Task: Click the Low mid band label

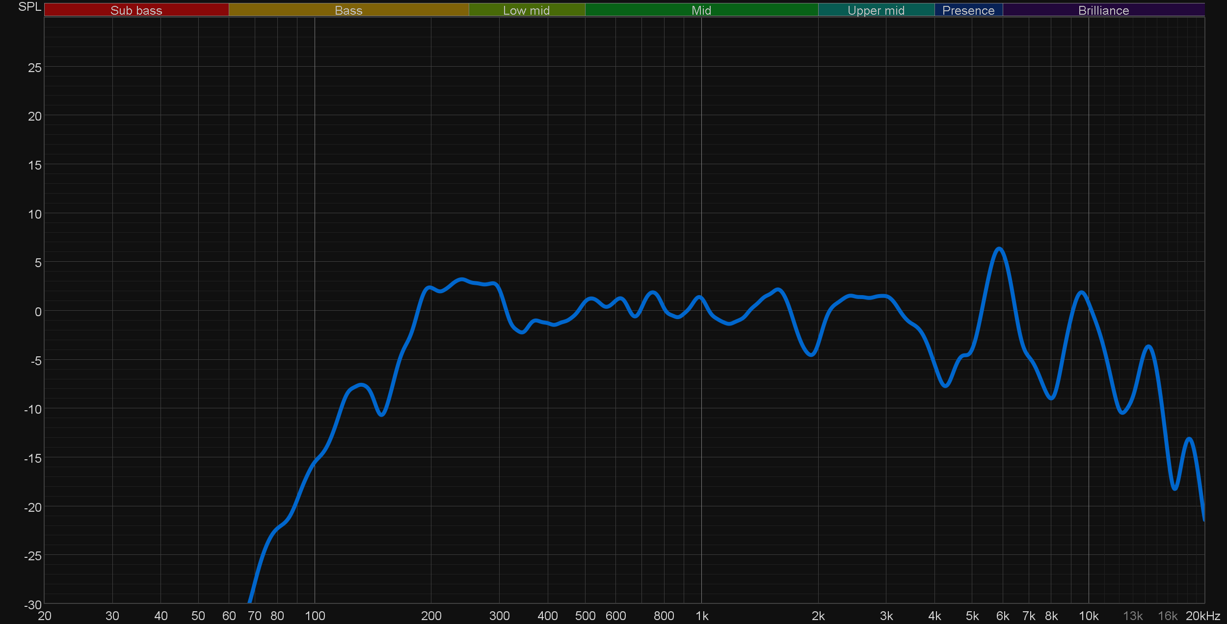Action: (526, 10)
